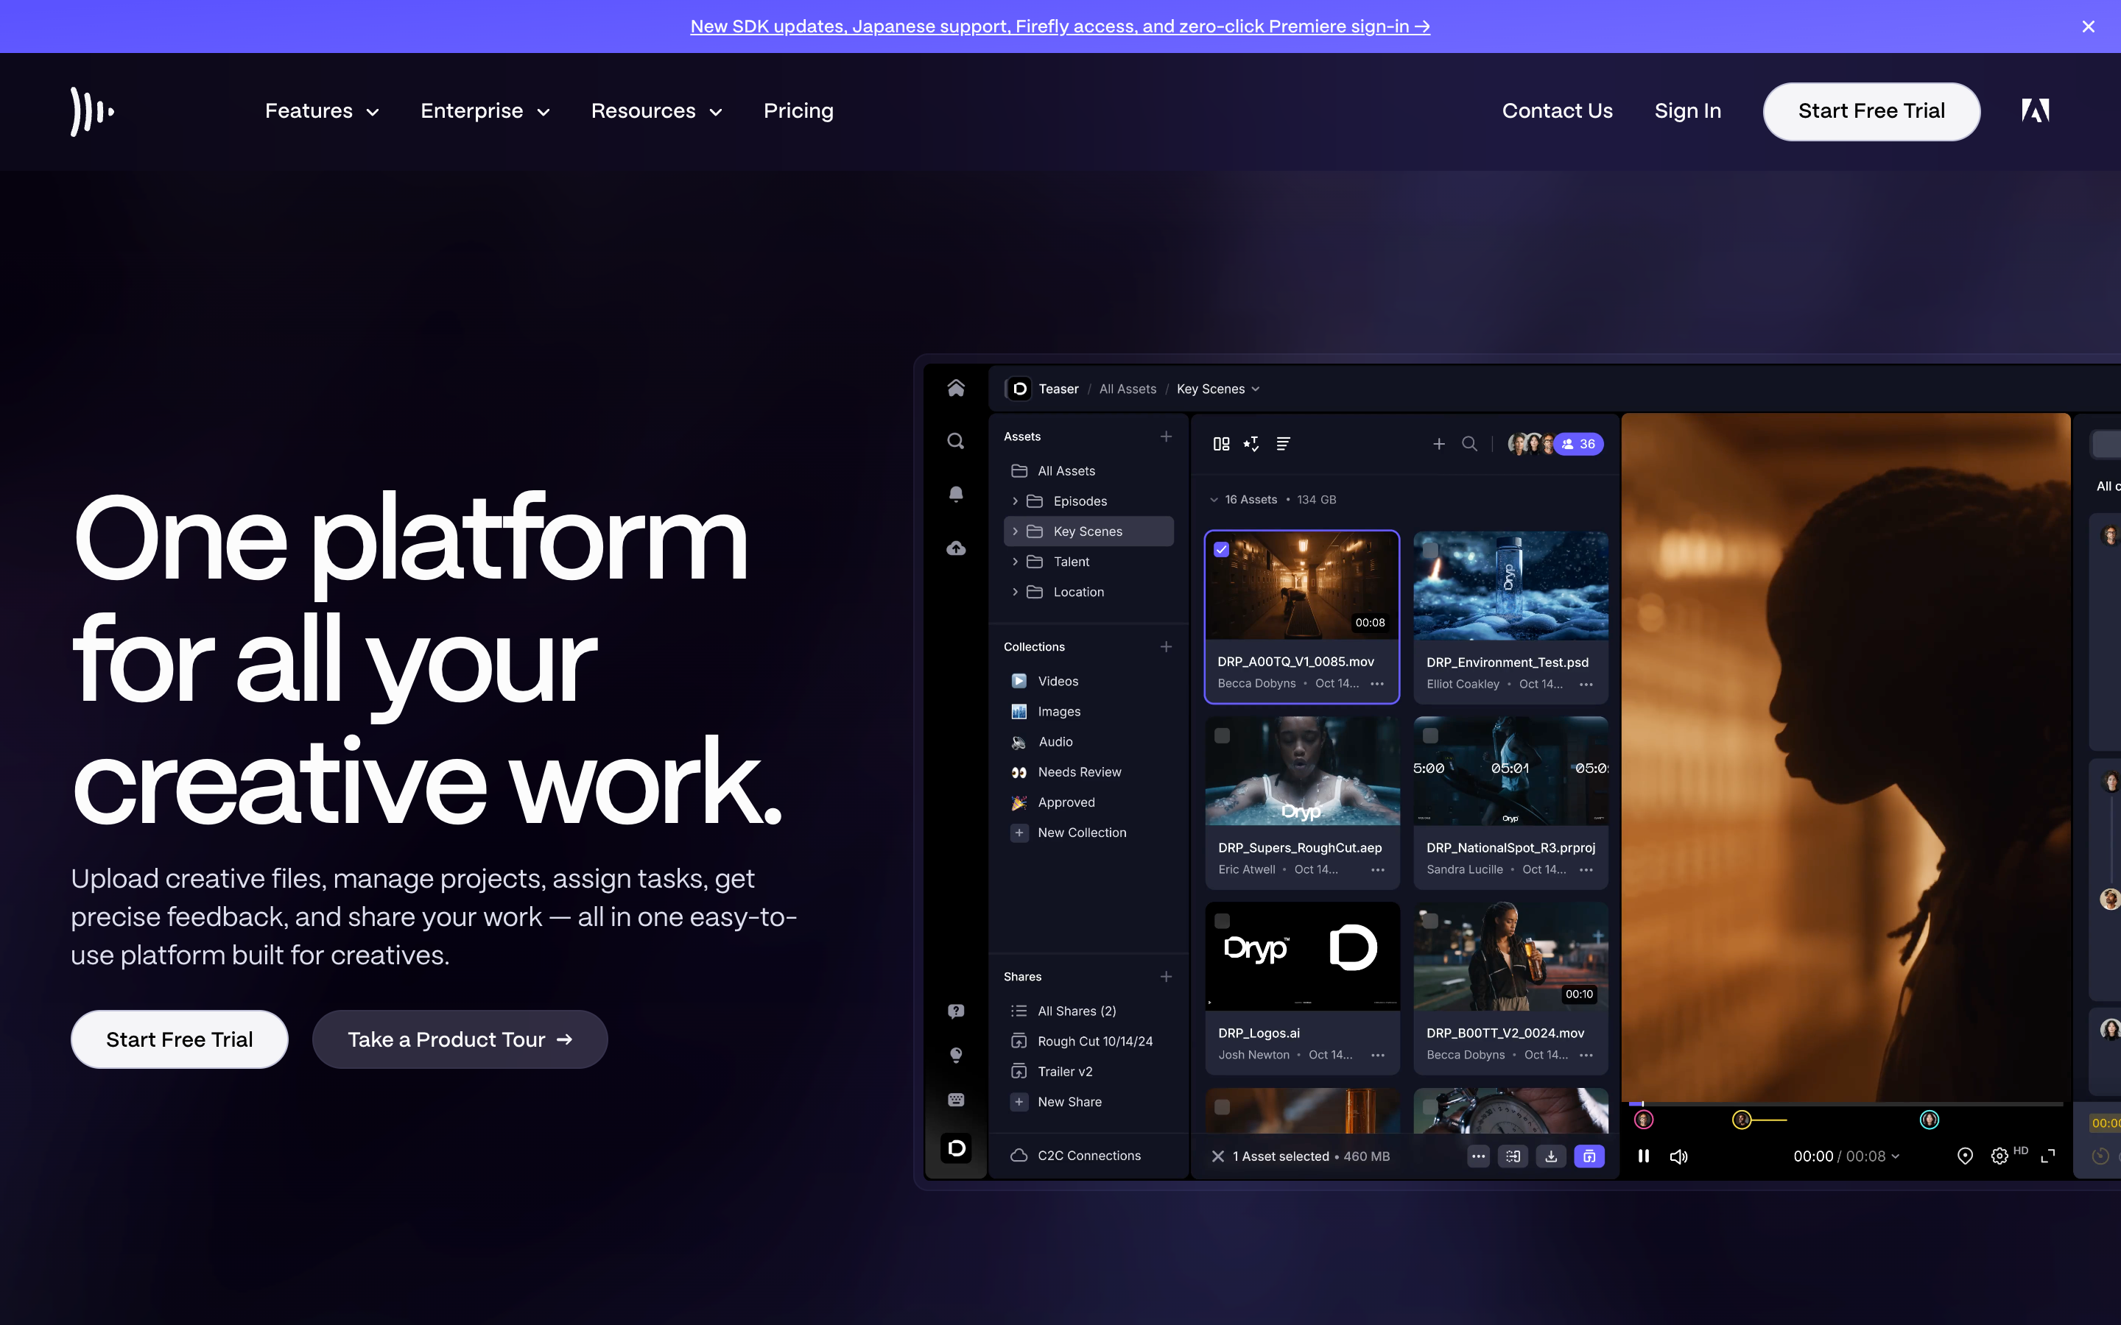Click the Frame.io logo in header
Screen dimensions: 2121x1325
(92, 111)
